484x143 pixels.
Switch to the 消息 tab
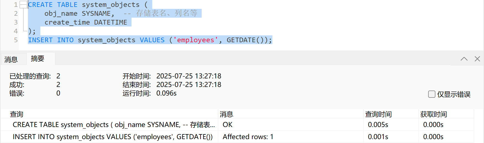tap(11, 59)
